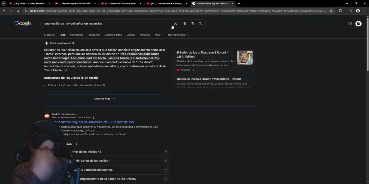Click 'Estructura de los Libros (6 en total):' heading
The width and height of the screenshot is (369, 184).
tap(71, 78)
